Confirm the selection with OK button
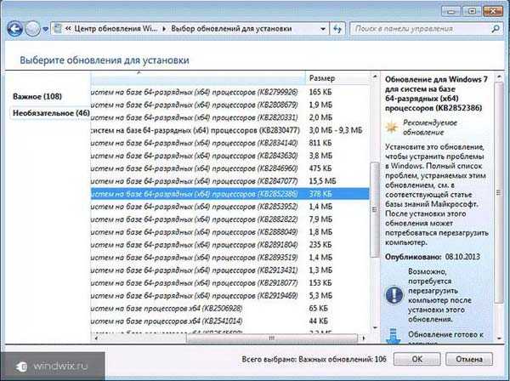The width and height of the screenshot is (510, 381). pyautogui.click(x=417, y=359)
